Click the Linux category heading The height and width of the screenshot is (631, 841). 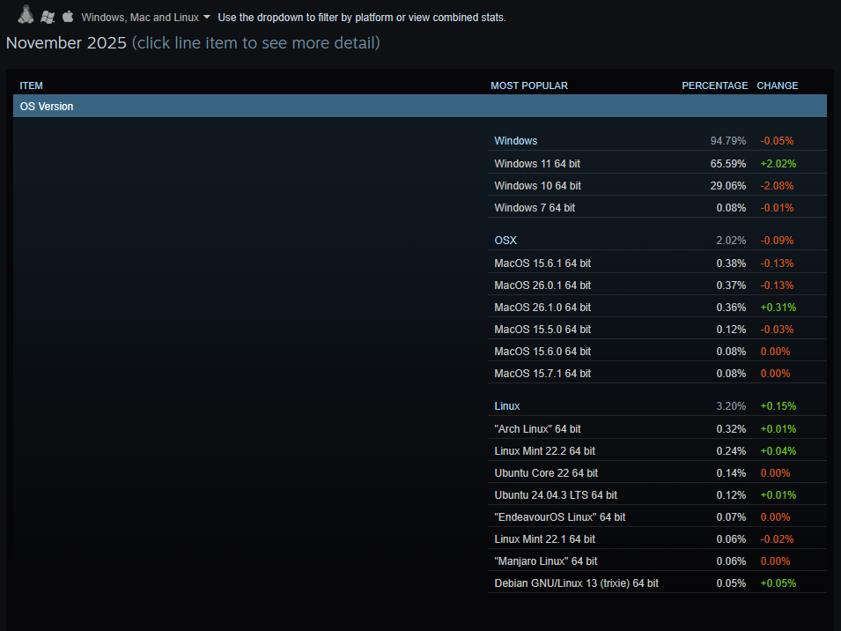point(507,406)
